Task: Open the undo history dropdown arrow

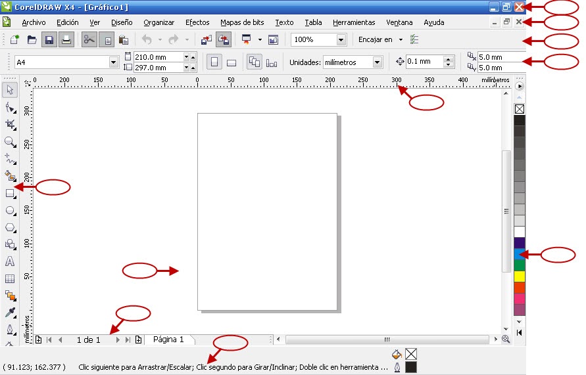Action: click(x=160, y=39)
